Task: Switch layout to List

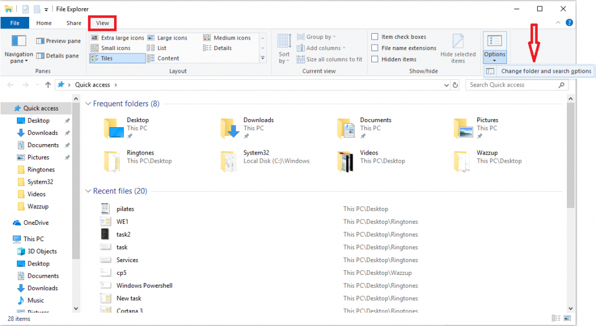Action: coord(157,48)
